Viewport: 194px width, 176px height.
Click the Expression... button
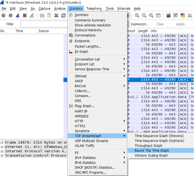(140, 24)
